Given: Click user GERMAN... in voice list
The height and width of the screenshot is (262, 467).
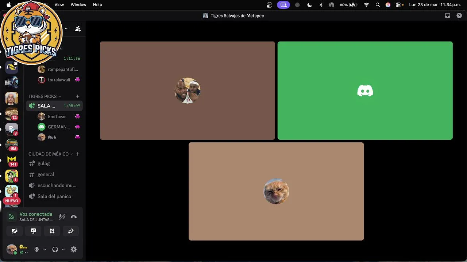Looking at the screenshot, I should (x=59, y=127).
